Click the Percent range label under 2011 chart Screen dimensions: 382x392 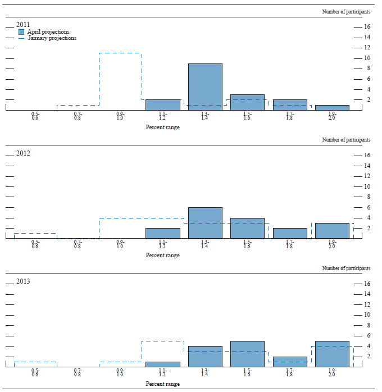[x=163, y=127]
